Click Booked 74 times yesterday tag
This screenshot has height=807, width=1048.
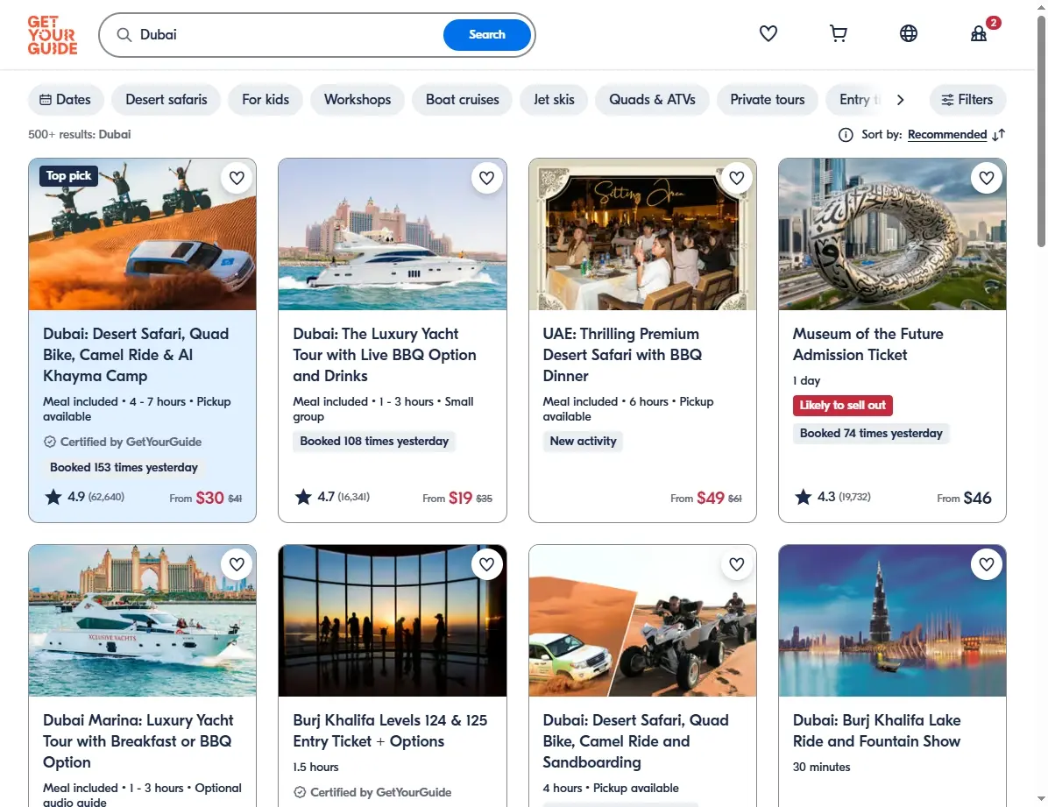point(871,433)
